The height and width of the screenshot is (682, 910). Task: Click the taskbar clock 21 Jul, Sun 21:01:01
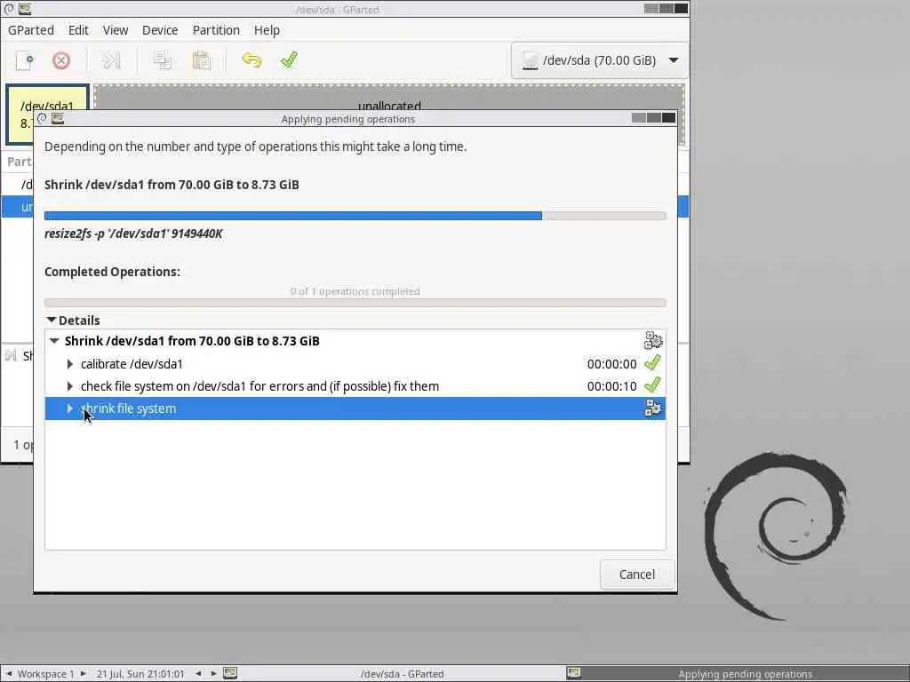point(140,674)
